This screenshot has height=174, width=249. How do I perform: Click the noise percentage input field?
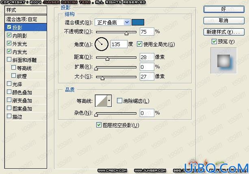pyautogui.click(x=147, y=113)
